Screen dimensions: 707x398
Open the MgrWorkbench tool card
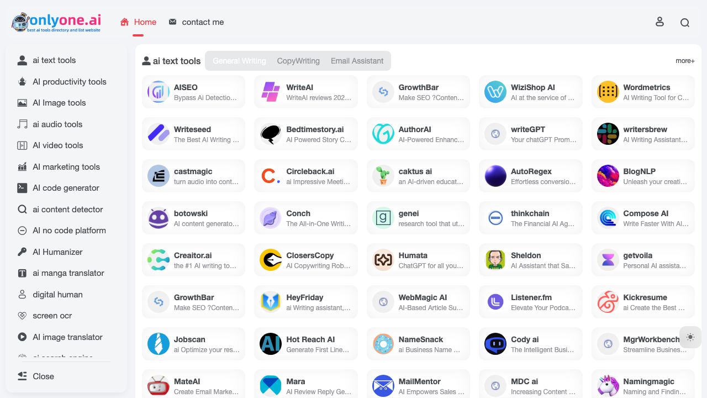point(643,344)
